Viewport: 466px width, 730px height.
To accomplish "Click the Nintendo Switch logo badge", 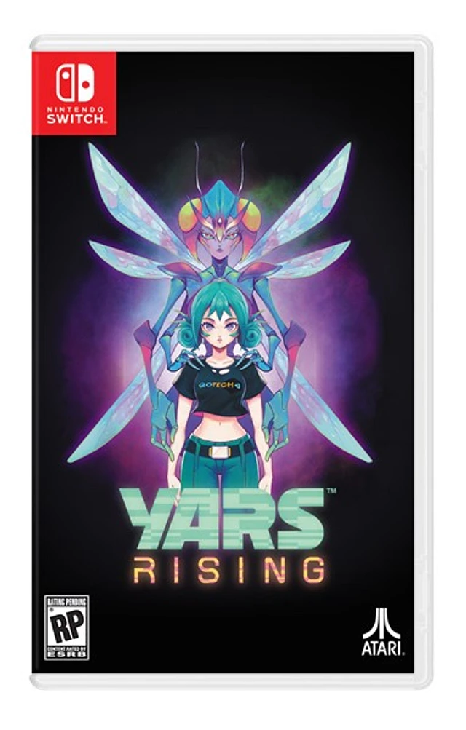I will point(74,92).
